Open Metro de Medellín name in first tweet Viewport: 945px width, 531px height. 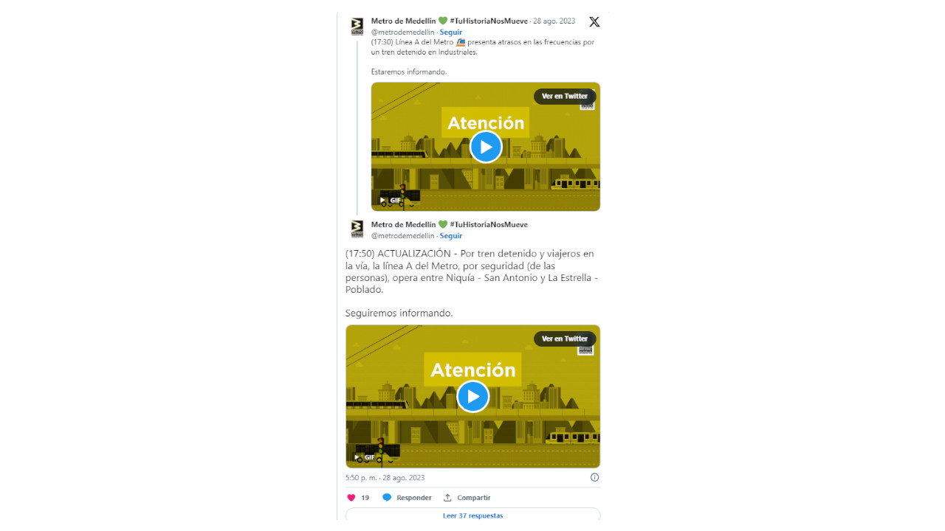click(x=403, y=21)
